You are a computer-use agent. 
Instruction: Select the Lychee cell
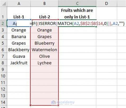[44, 63]
